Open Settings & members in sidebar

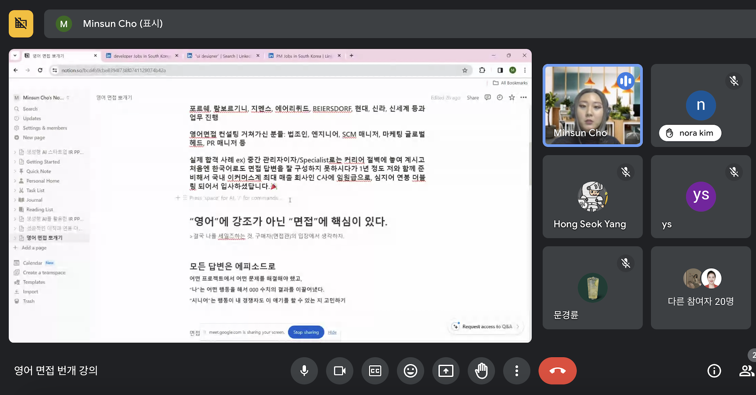[x=45, y=128]
